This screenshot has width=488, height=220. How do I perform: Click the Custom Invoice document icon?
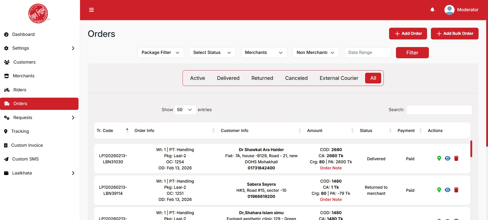(6, 145)
